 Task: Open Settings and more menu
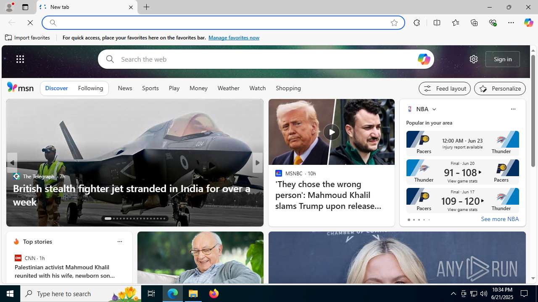pos(511,23)
